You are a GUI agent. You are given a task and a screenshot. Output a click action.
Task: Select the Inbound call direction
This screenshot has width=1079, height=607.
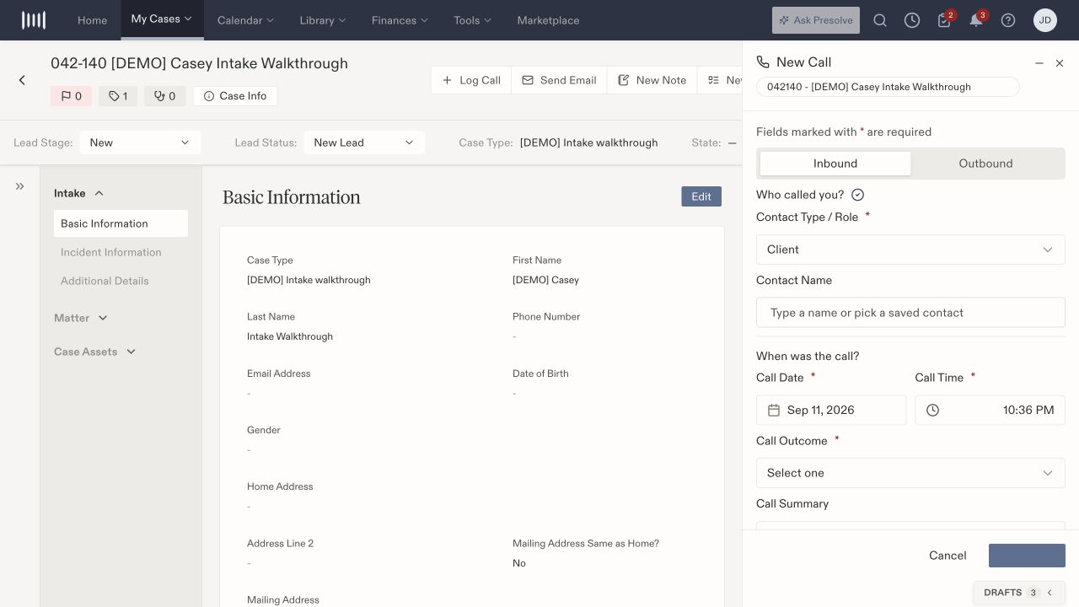point(835,164)
